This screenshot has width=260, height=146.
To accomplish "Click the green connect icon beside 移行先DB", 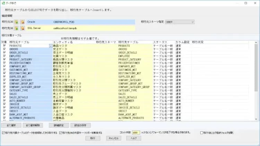I will [x=16, y=28].
